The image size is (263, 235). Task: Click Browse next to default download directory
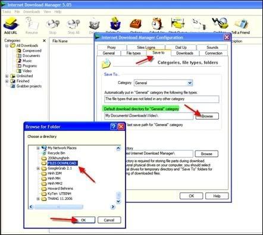click(x=207, y=116)
